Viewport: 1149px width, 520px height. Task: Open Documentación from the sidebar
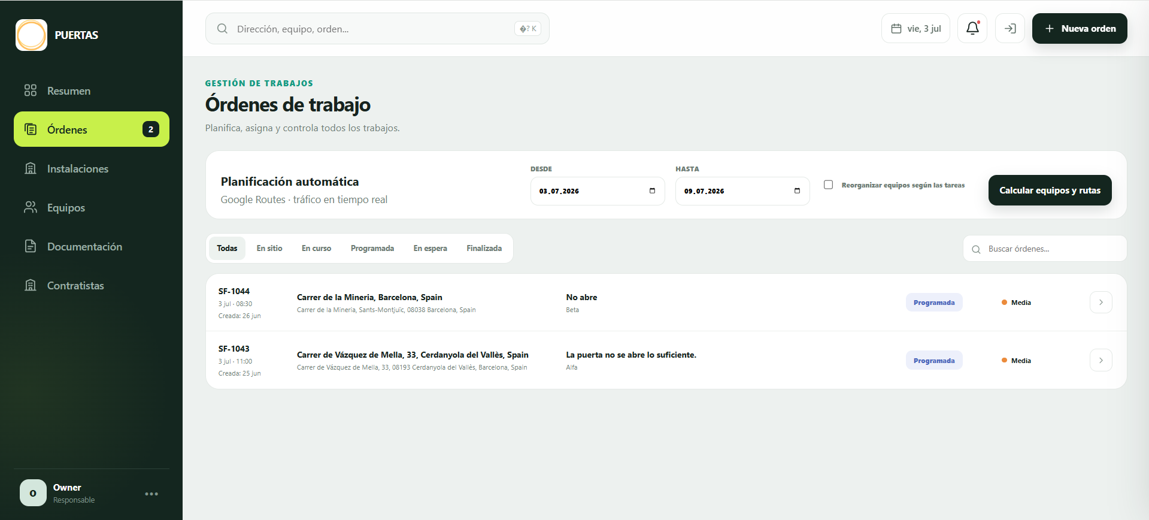(x=92, y=246)
